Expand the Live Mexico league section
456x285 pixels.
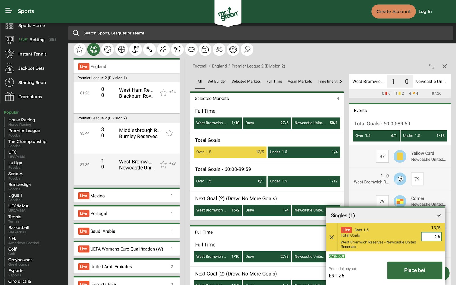[x=126, y=196]
